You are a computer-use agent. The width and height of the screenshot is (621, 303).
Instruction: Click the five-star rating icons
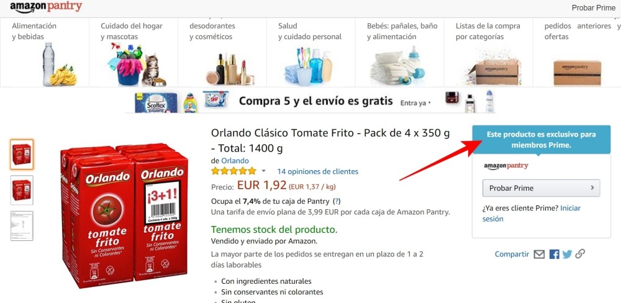233,171
